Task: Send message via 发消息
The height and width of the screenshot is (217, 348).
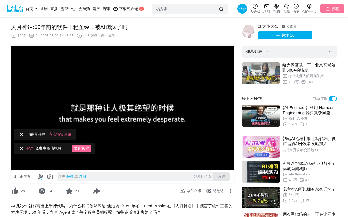Action: (x=289, y=27)
